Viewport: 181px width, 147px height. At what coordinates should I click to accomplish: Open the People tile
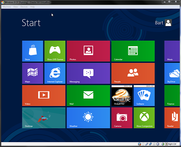pos(133,73)
